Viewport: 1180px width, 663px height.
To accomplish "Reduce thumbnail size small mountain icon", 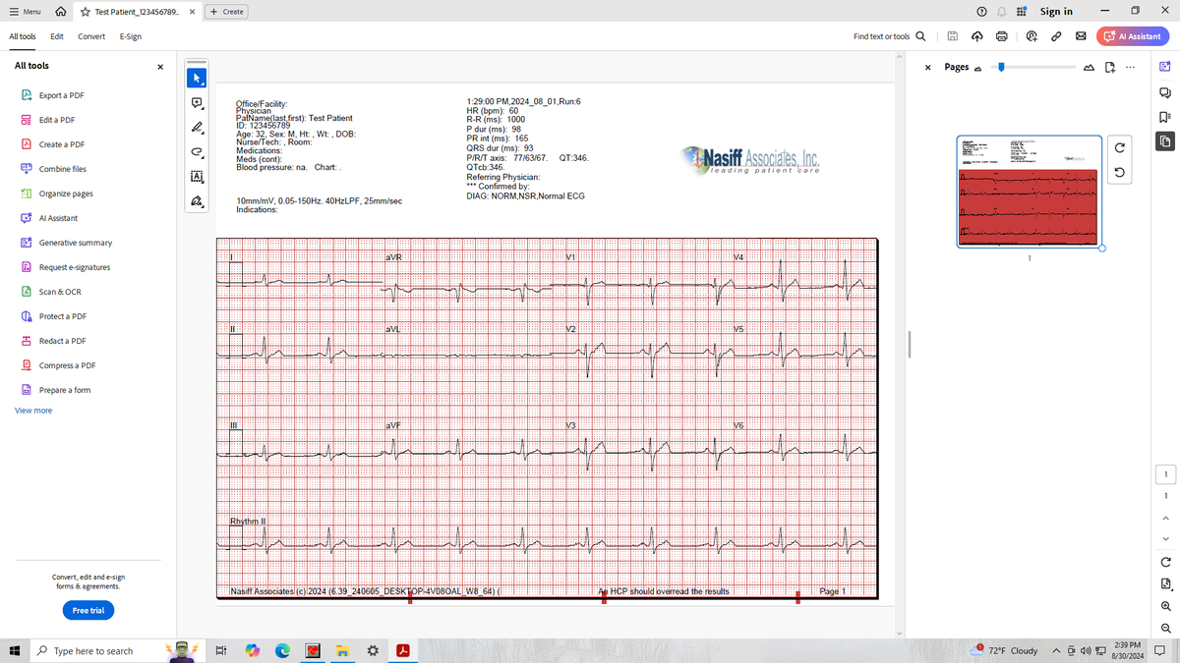I will (977, 68).
